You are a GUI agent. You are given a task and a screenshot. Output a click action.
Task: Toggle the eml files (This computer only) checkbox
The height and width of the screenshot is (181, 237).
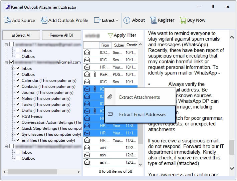pos(18,140)
